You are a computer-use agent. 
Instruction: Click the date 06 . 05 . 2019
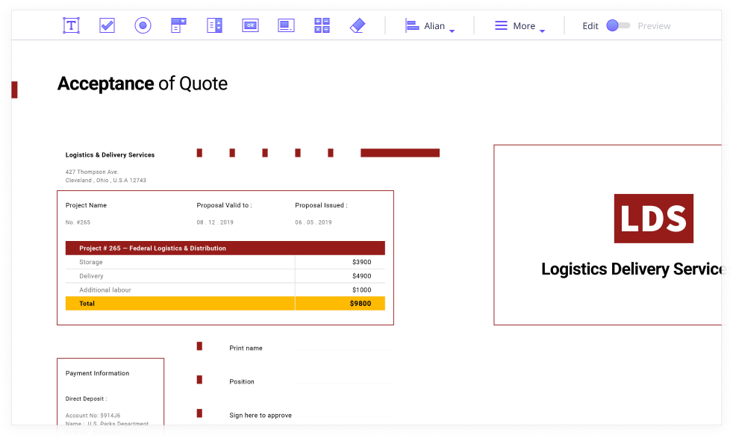click(x=314, y=222)
